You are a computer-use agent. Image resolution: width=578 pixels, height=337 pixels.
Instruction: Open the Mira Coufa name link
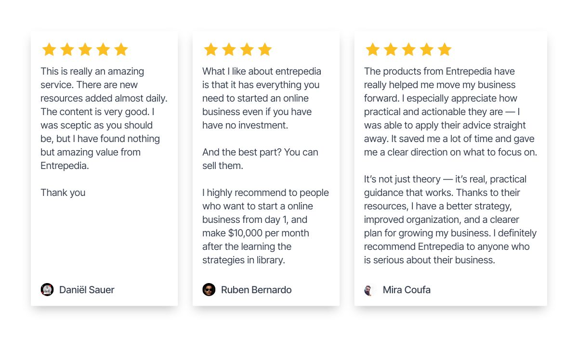pos(407,290)
